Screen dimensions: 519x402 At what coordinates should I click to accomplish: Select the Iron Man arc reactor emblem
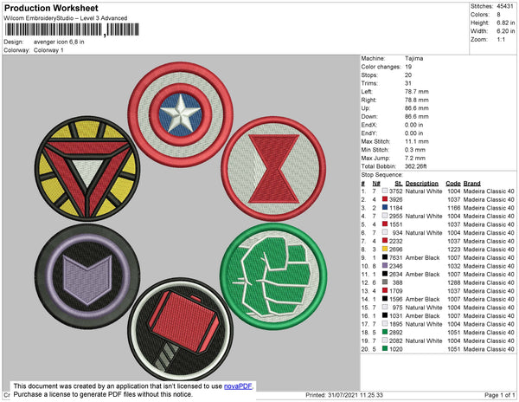[87, 169]
